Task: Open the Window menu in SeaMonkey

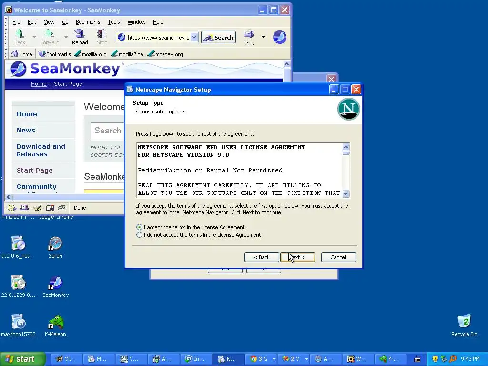Action: (x=136, y=22)
